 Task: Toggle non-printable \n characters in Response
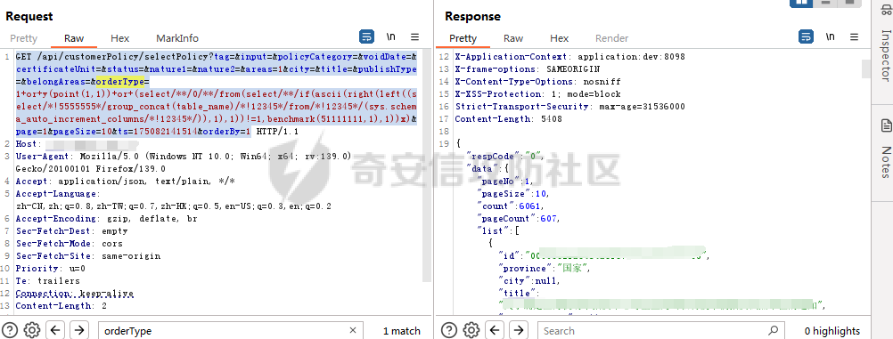tap(831, 37)
